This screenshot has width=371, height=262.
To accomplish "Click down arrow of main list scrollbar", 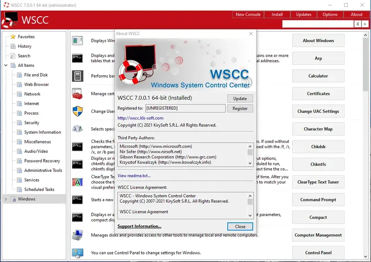I will [x=365, y=256].
